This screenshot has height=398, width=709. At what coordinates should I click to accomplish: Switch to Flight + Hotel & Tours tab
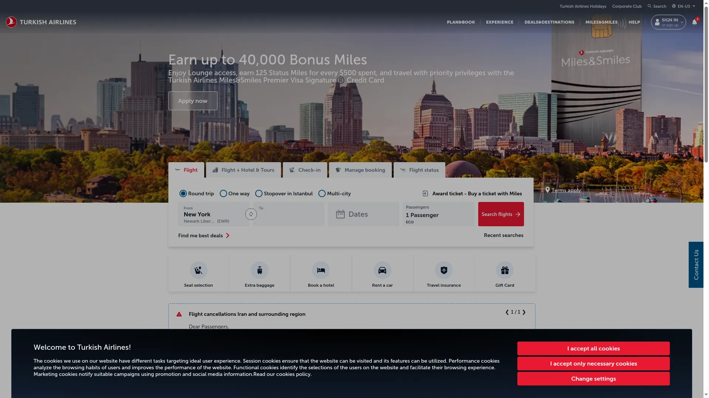coord(243,170)
